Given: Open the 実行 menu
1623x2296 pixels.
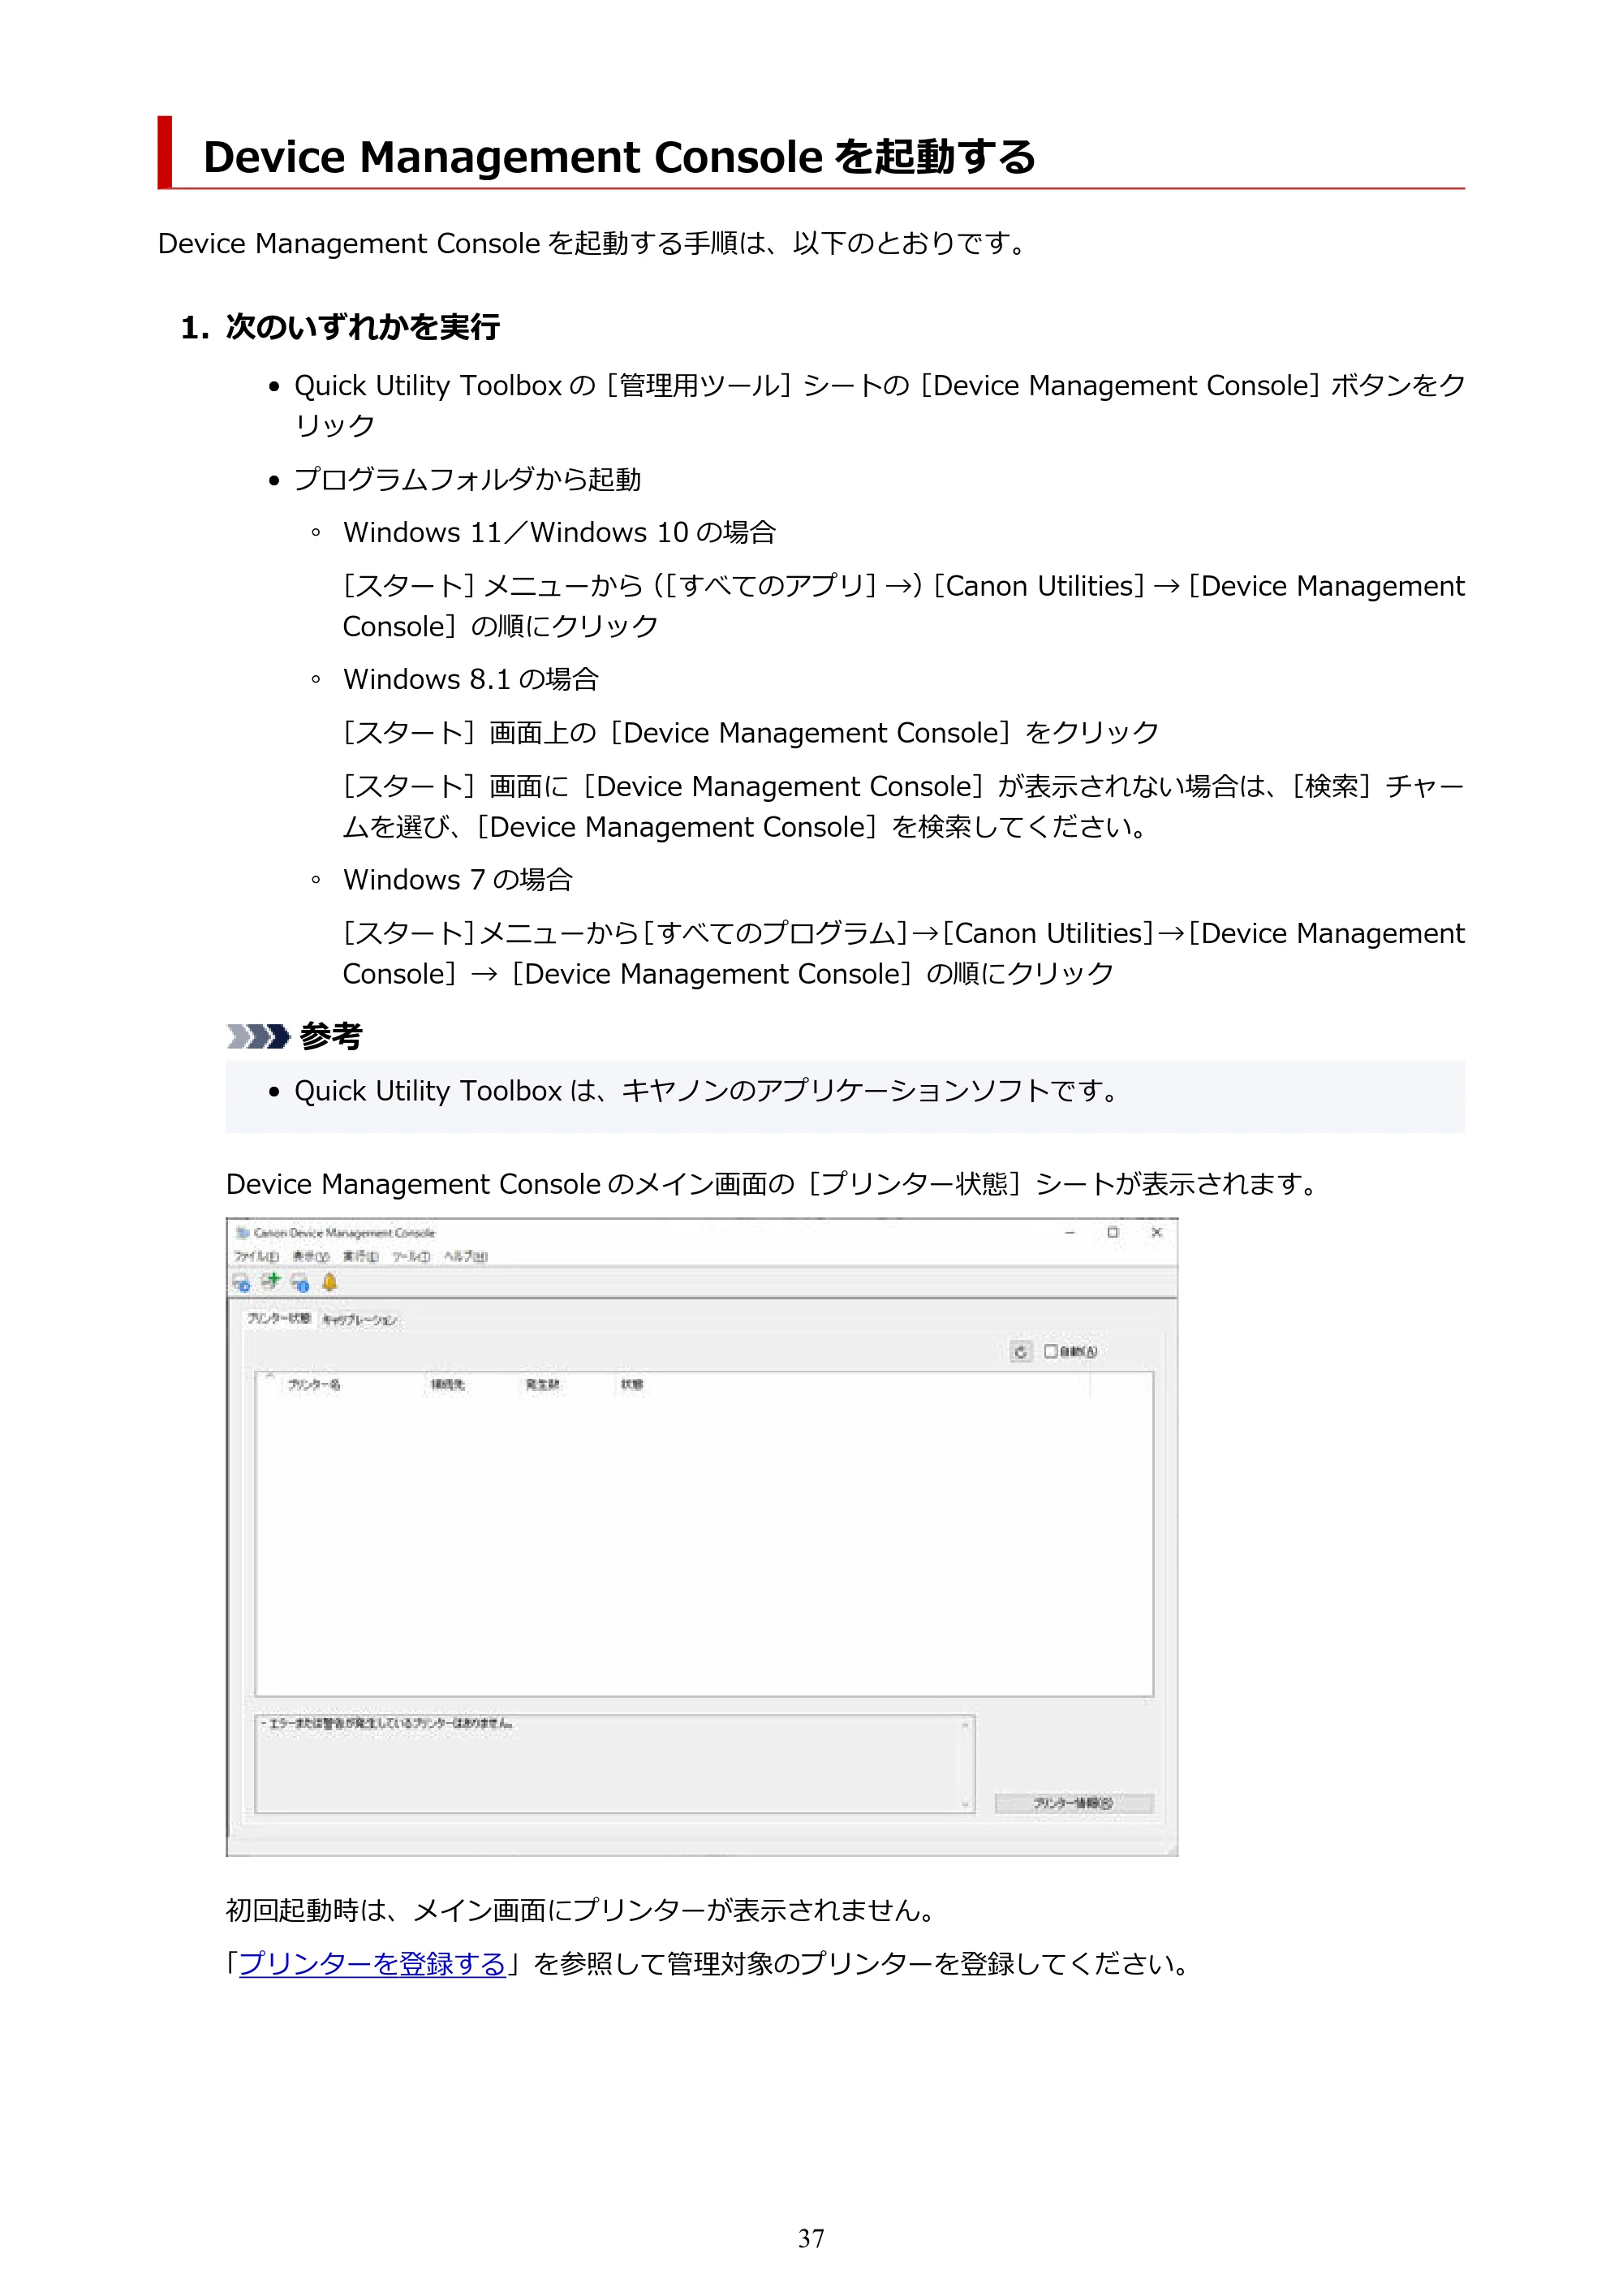Looking at the screenshot, I should coord(360,1256).
